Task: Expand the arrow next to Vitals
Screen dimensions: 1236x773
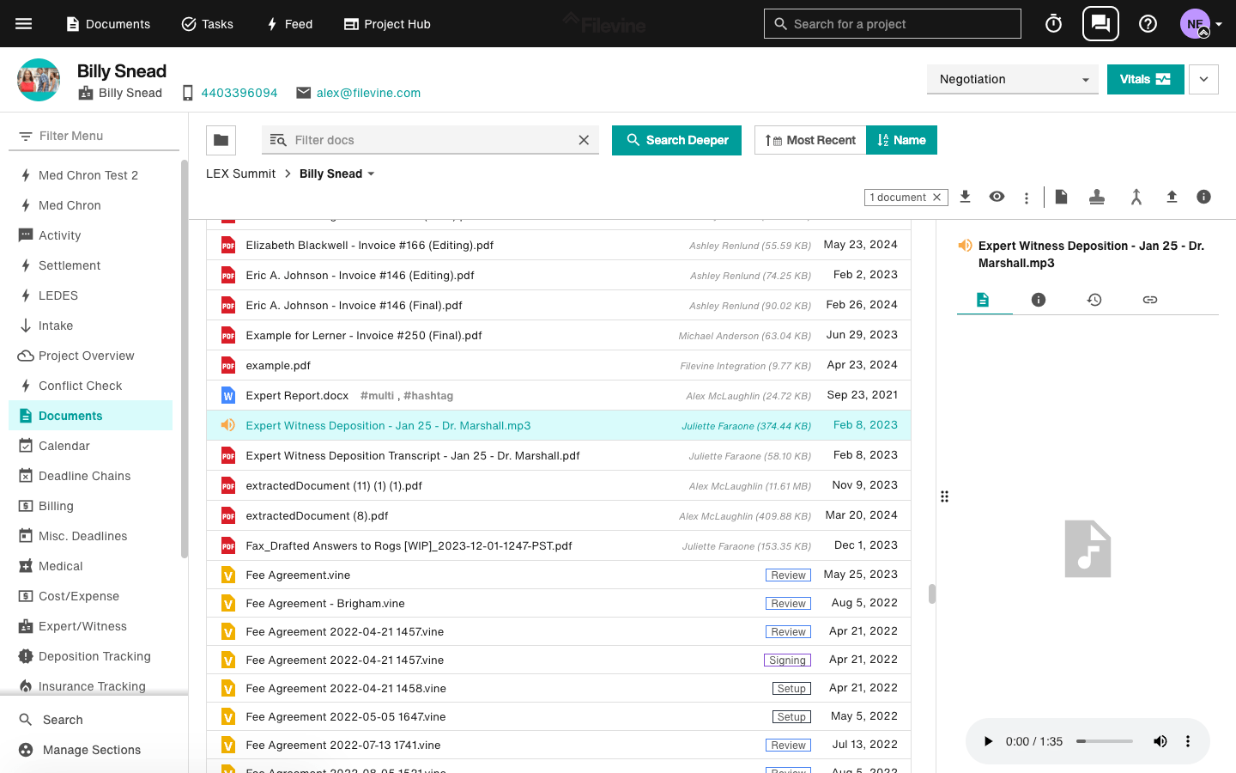Action: tap(1204, 79)
